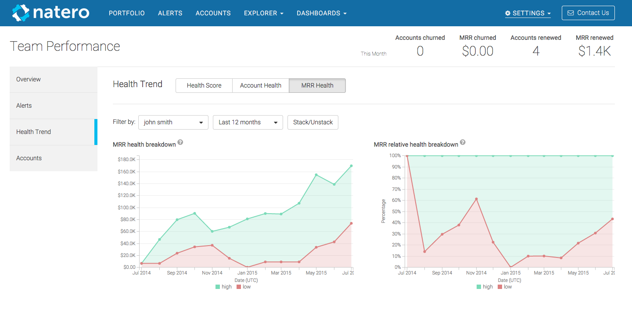The height and width of the screenshot is (331, 632).
Task: Click help icon beside MRR health breakdown
Action: pyautogui.click(x=180, y=143)
